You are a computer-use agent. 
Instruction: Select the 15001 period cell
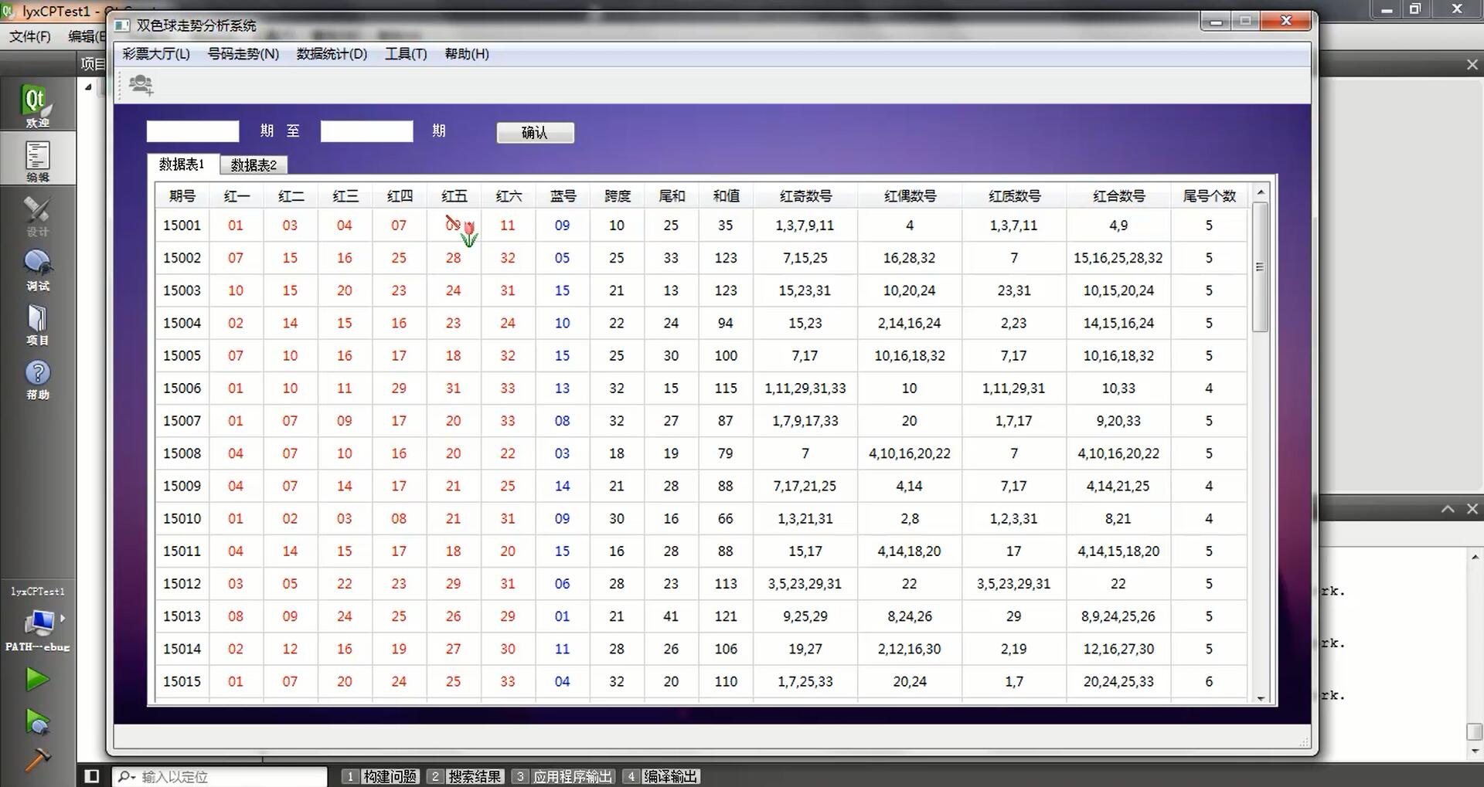182,226
